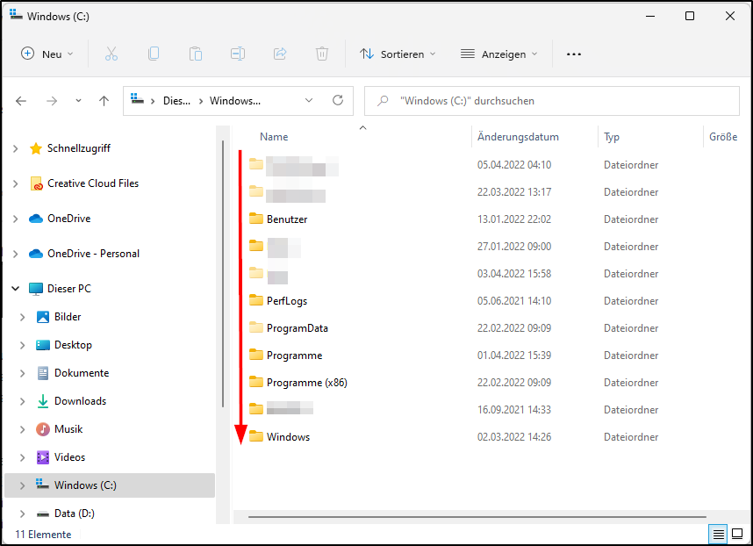This screenshot has width=753, height=546.
Task: Expand the Data (D:) tree node
Action: coord(22,514)
